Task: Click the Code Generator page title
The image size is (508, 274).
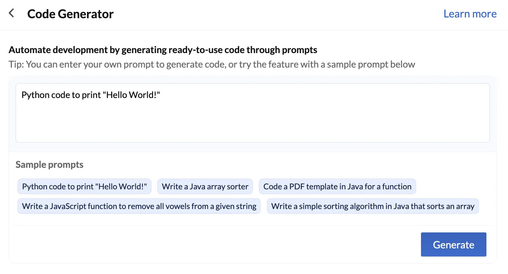Action: [70, 14]
